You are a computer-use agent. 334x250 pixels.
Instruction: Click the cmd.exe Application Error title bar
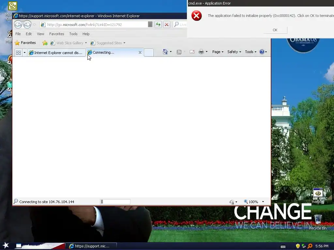click(261, 3)
